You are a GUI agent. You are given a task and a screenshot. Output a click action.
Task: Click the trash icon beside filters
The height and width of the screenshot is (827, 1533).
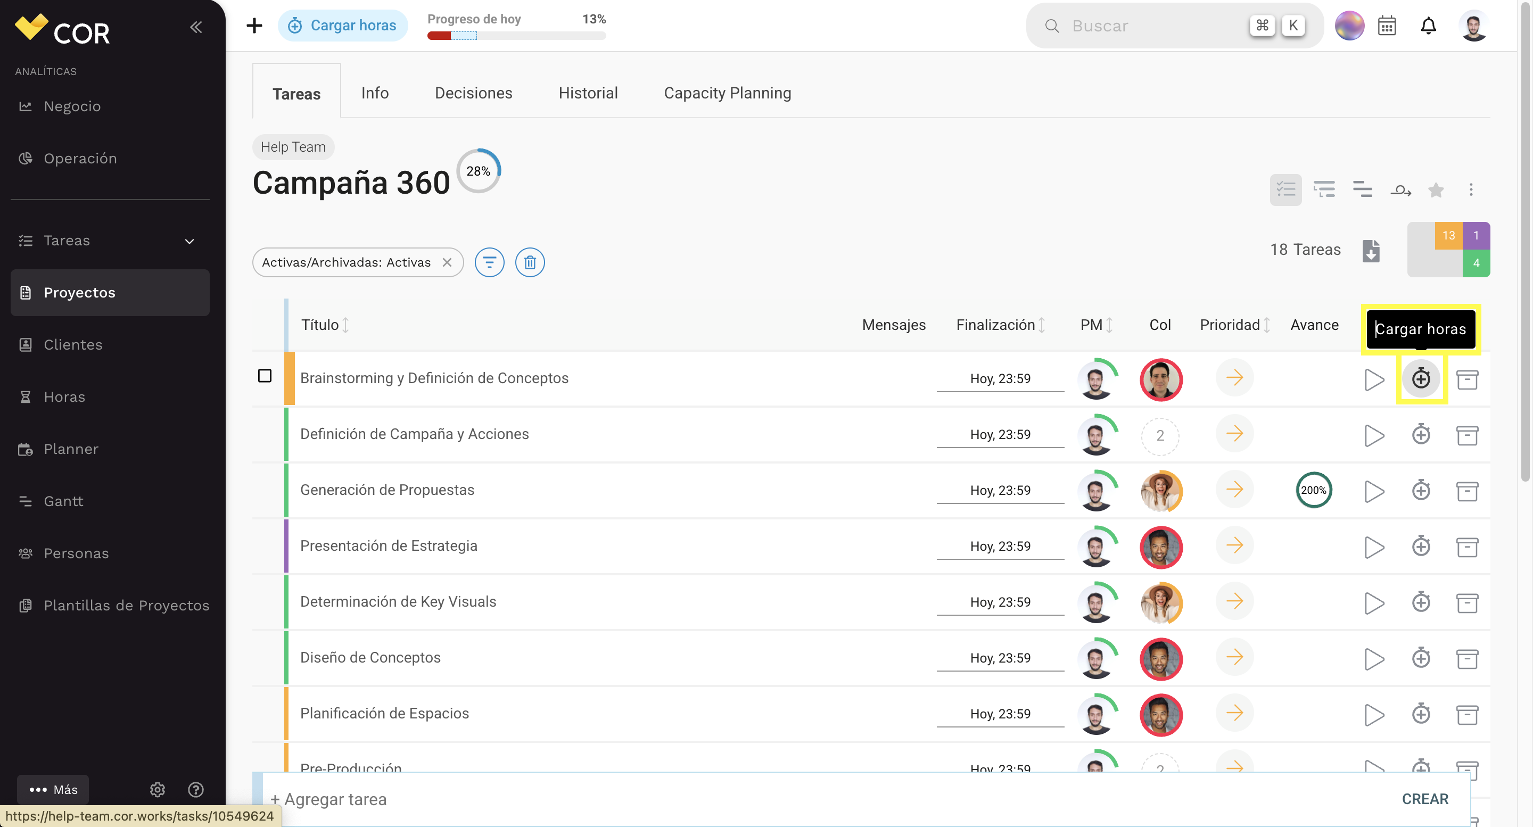pyautogui.click(x=530, y=262)
